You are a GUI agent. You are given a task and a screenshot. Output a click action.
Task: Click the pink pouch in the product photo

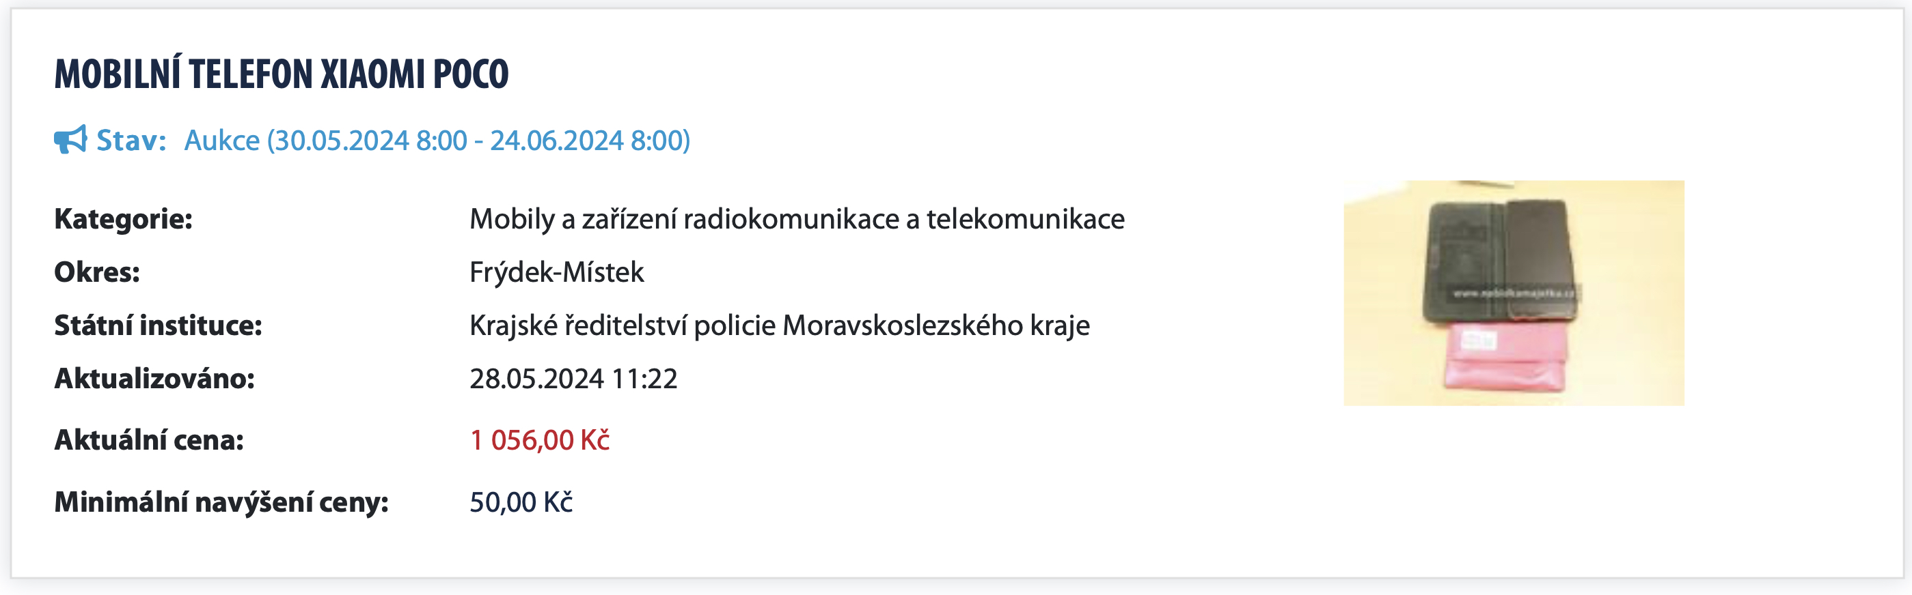click(x=1507, y=360)
